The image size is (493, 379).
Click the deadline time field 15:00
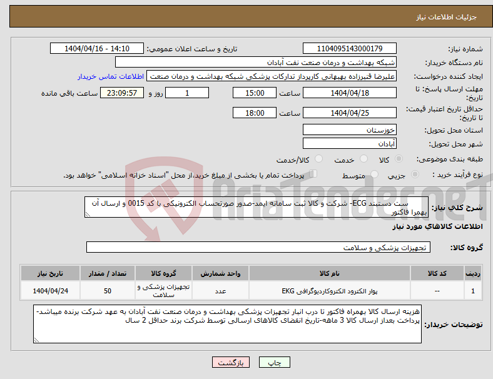coord(255,93)
